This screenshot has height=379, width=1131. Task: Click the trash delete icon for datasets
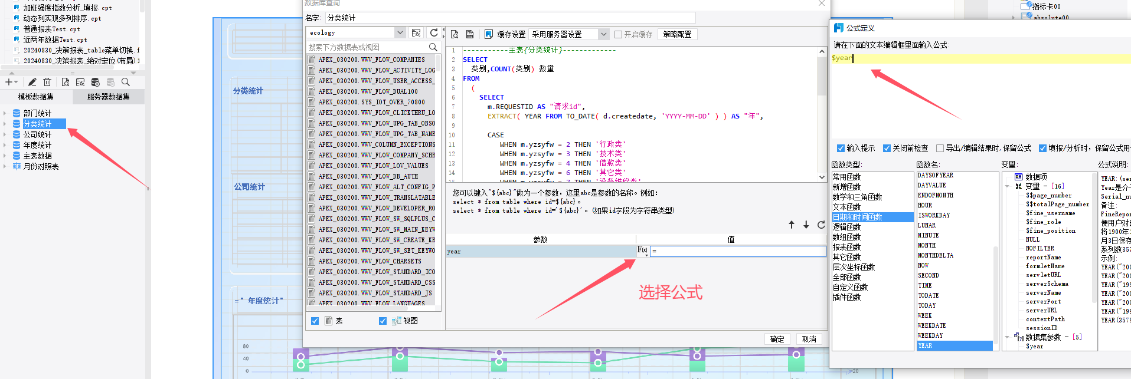pyautogui.click(x=47, y=82)
